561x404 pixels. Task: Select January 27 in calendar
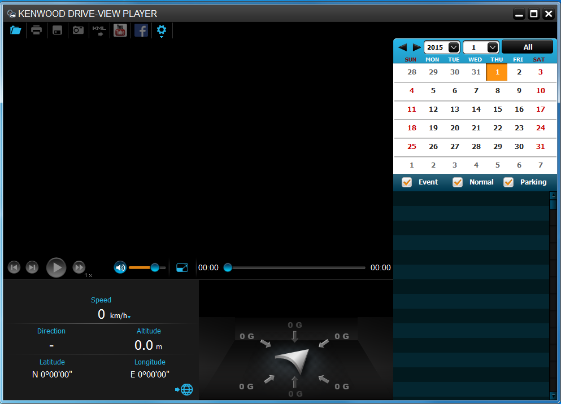coord(454,147)
